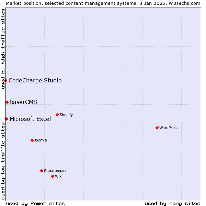Screen dimensions: 206x206
Task: Select the Microsoft Excel label
Action: 30,119
